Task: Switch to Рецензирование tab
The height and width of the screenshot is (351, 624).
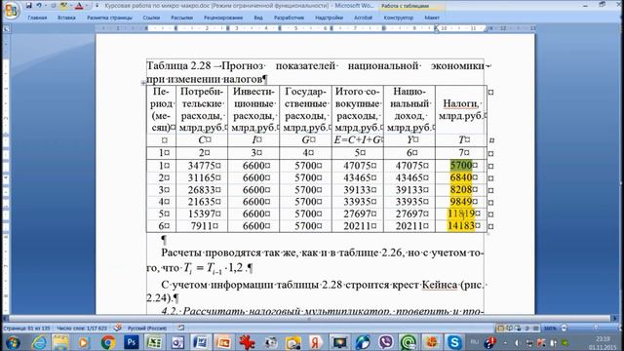Action: 223,18
